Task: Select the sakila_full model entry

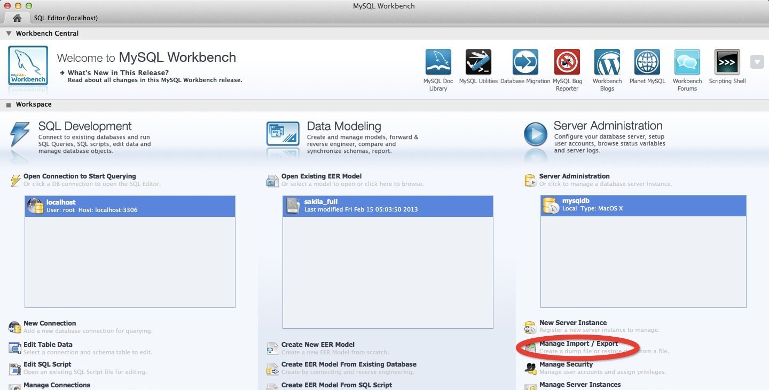Action: [x=388, y=206]
